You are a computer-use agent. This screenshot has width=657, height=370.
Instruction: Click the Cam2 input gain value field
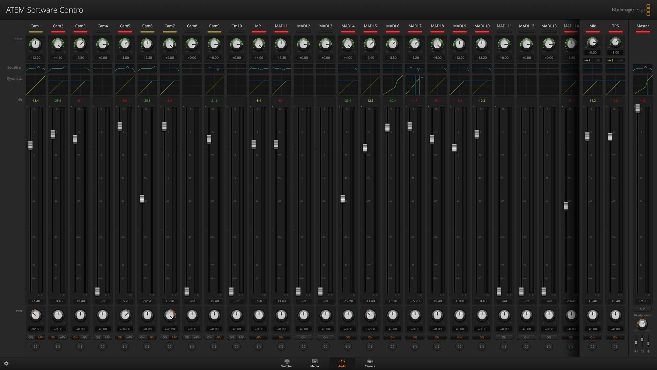click(58, 58)
